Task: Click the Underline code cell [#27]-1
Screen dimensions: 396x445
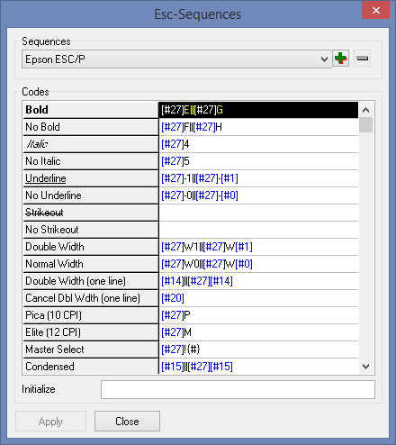Action: [258, 178]
